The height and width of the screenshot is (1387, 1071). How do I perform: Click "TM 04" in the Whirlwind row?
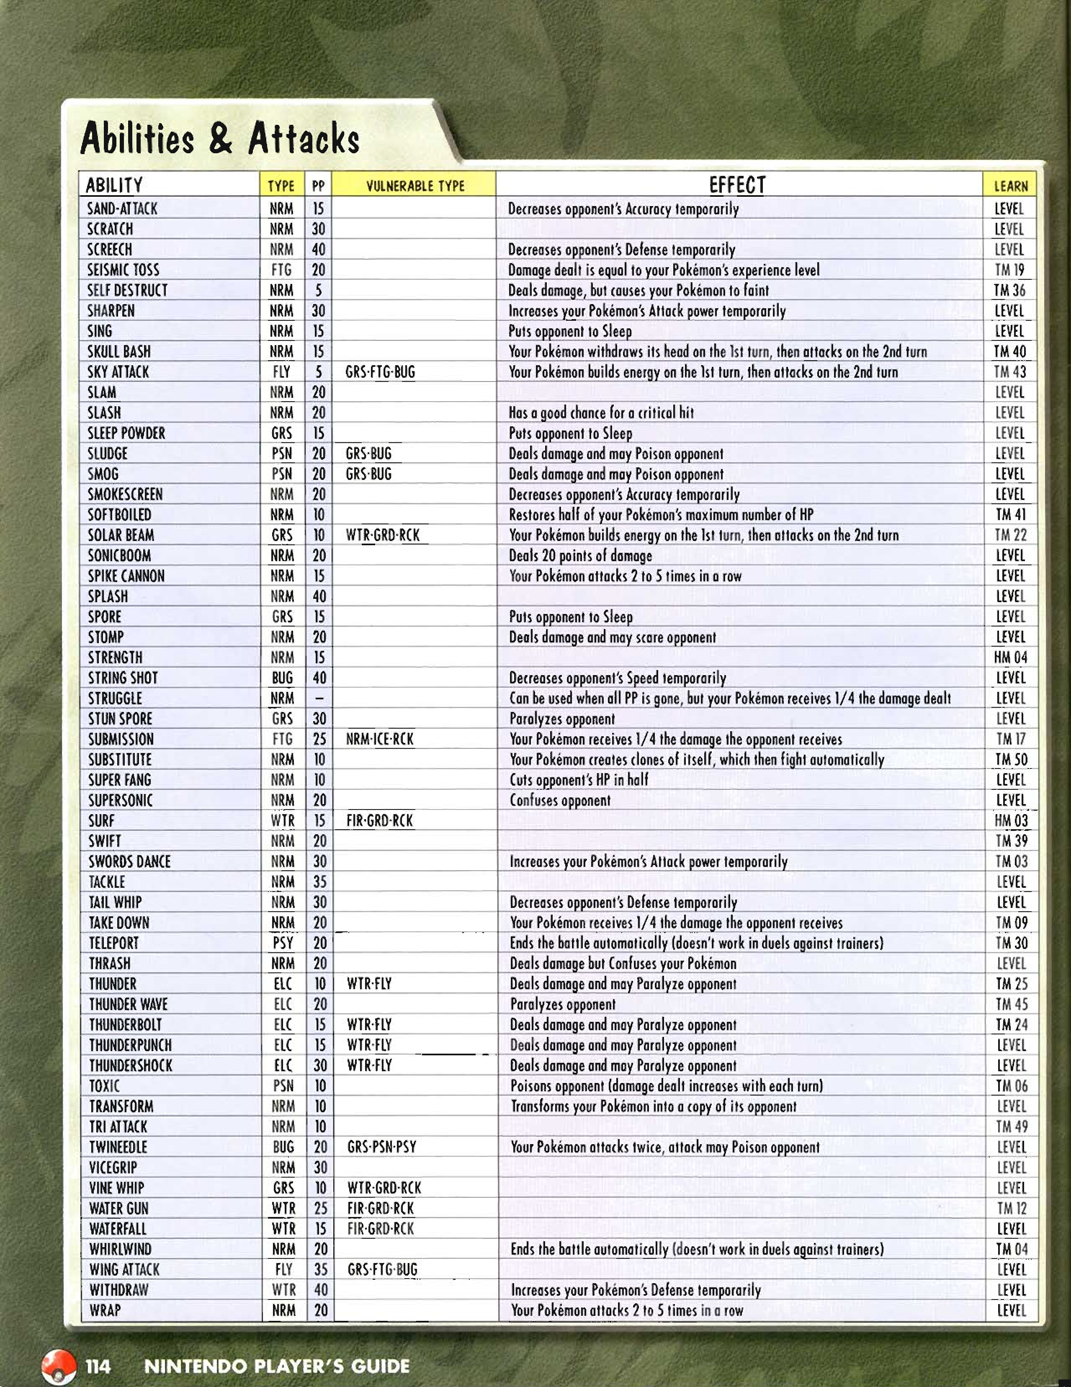[x=1012, y=1249]
